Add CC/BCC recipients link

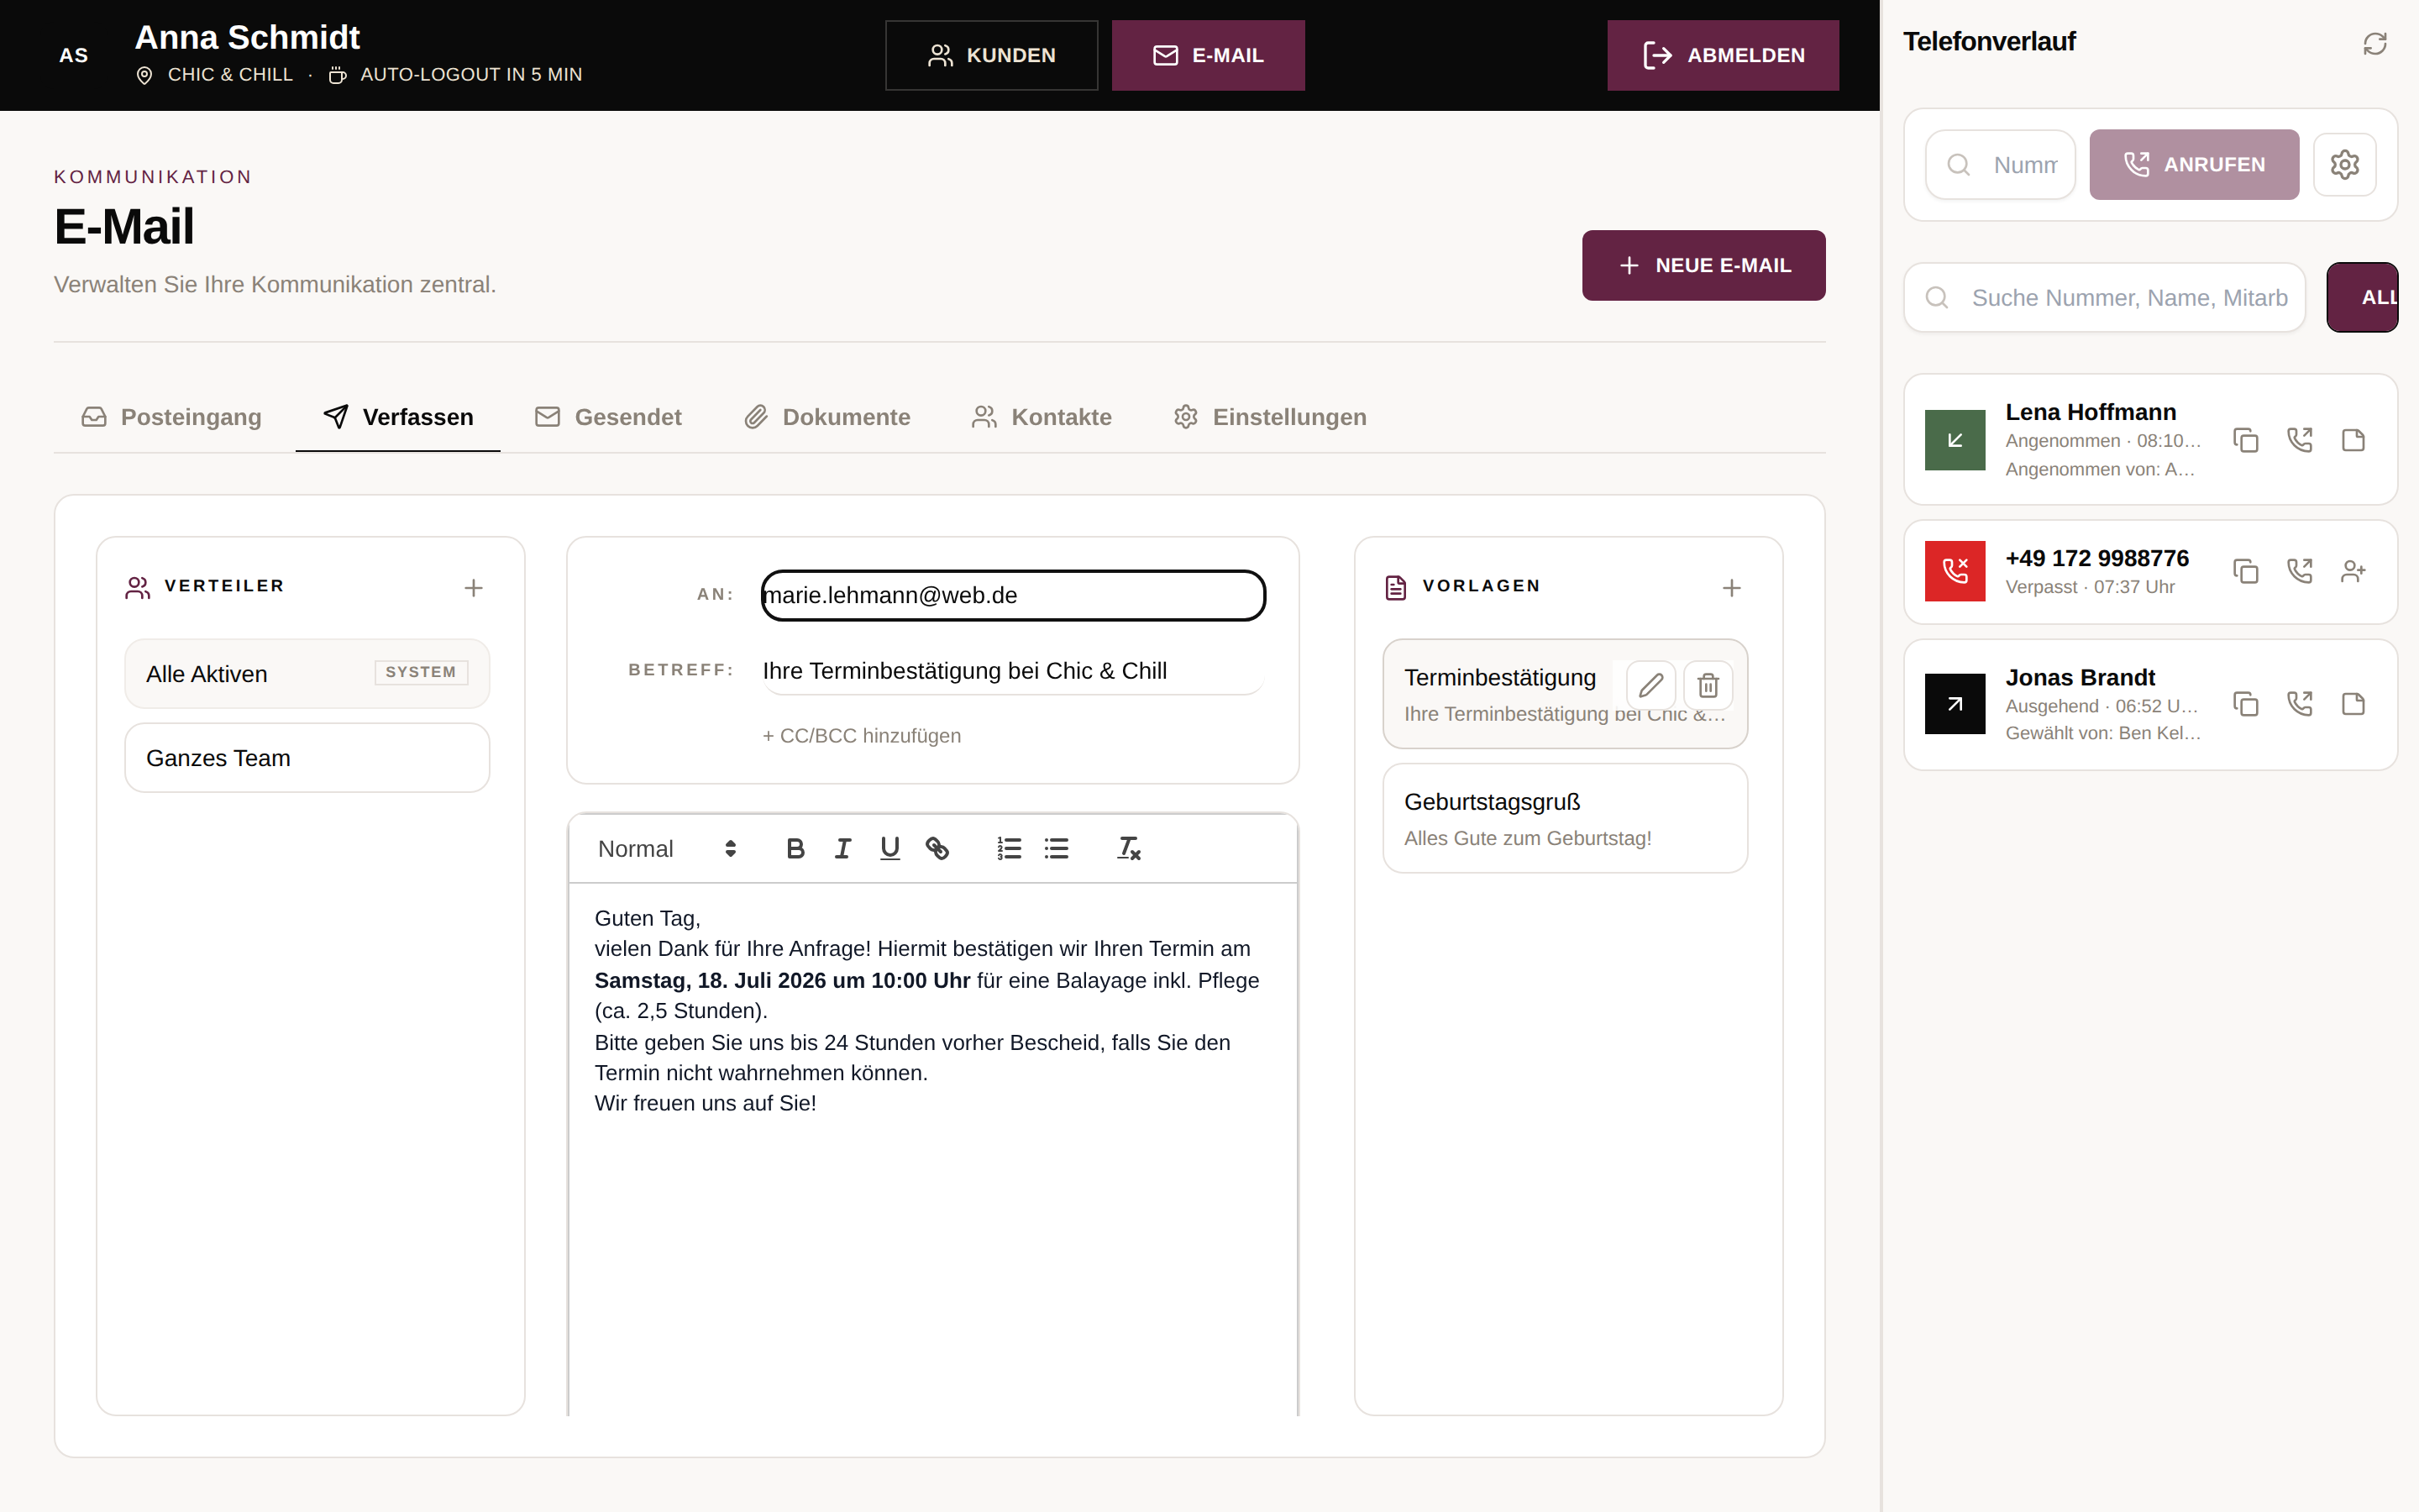861,735
